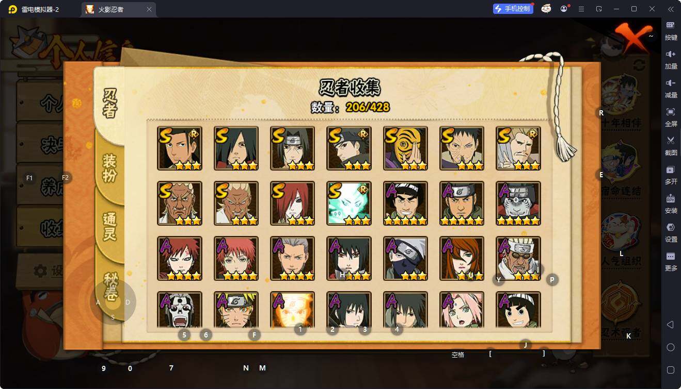
Task: Select the pink-haired Sakura ninja portrait
Action: [x=462, y=310]
